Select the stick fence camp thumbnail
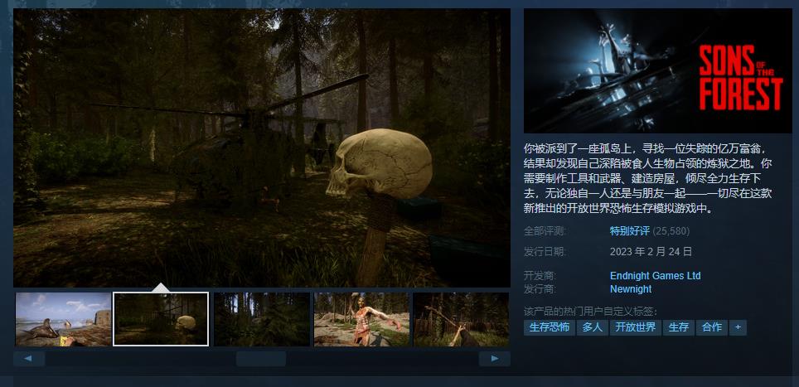 [x=461, y=319]
